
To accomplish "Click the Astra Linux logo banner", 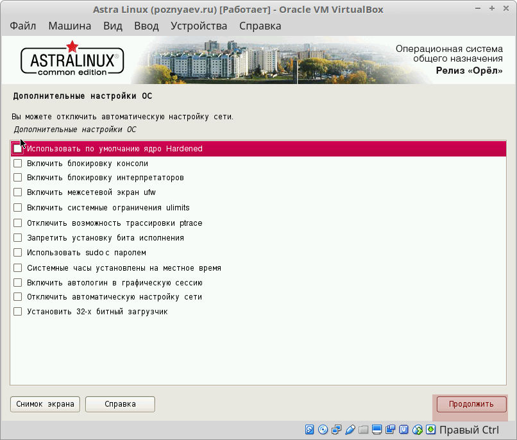I will coord(72,61).
